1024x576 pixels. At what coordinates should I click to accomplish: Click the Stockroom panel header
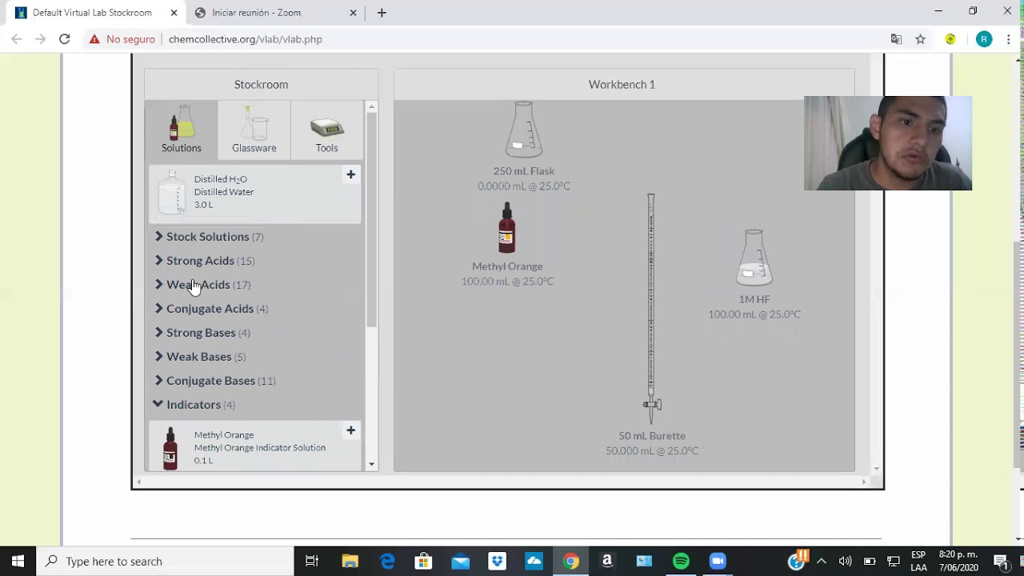tap(261, 84)
